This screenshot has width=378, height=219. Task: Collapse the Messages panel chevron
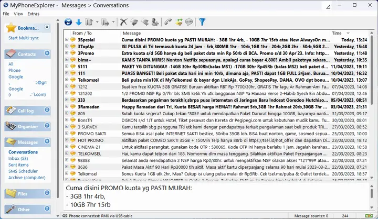click(x=47, y=141)
